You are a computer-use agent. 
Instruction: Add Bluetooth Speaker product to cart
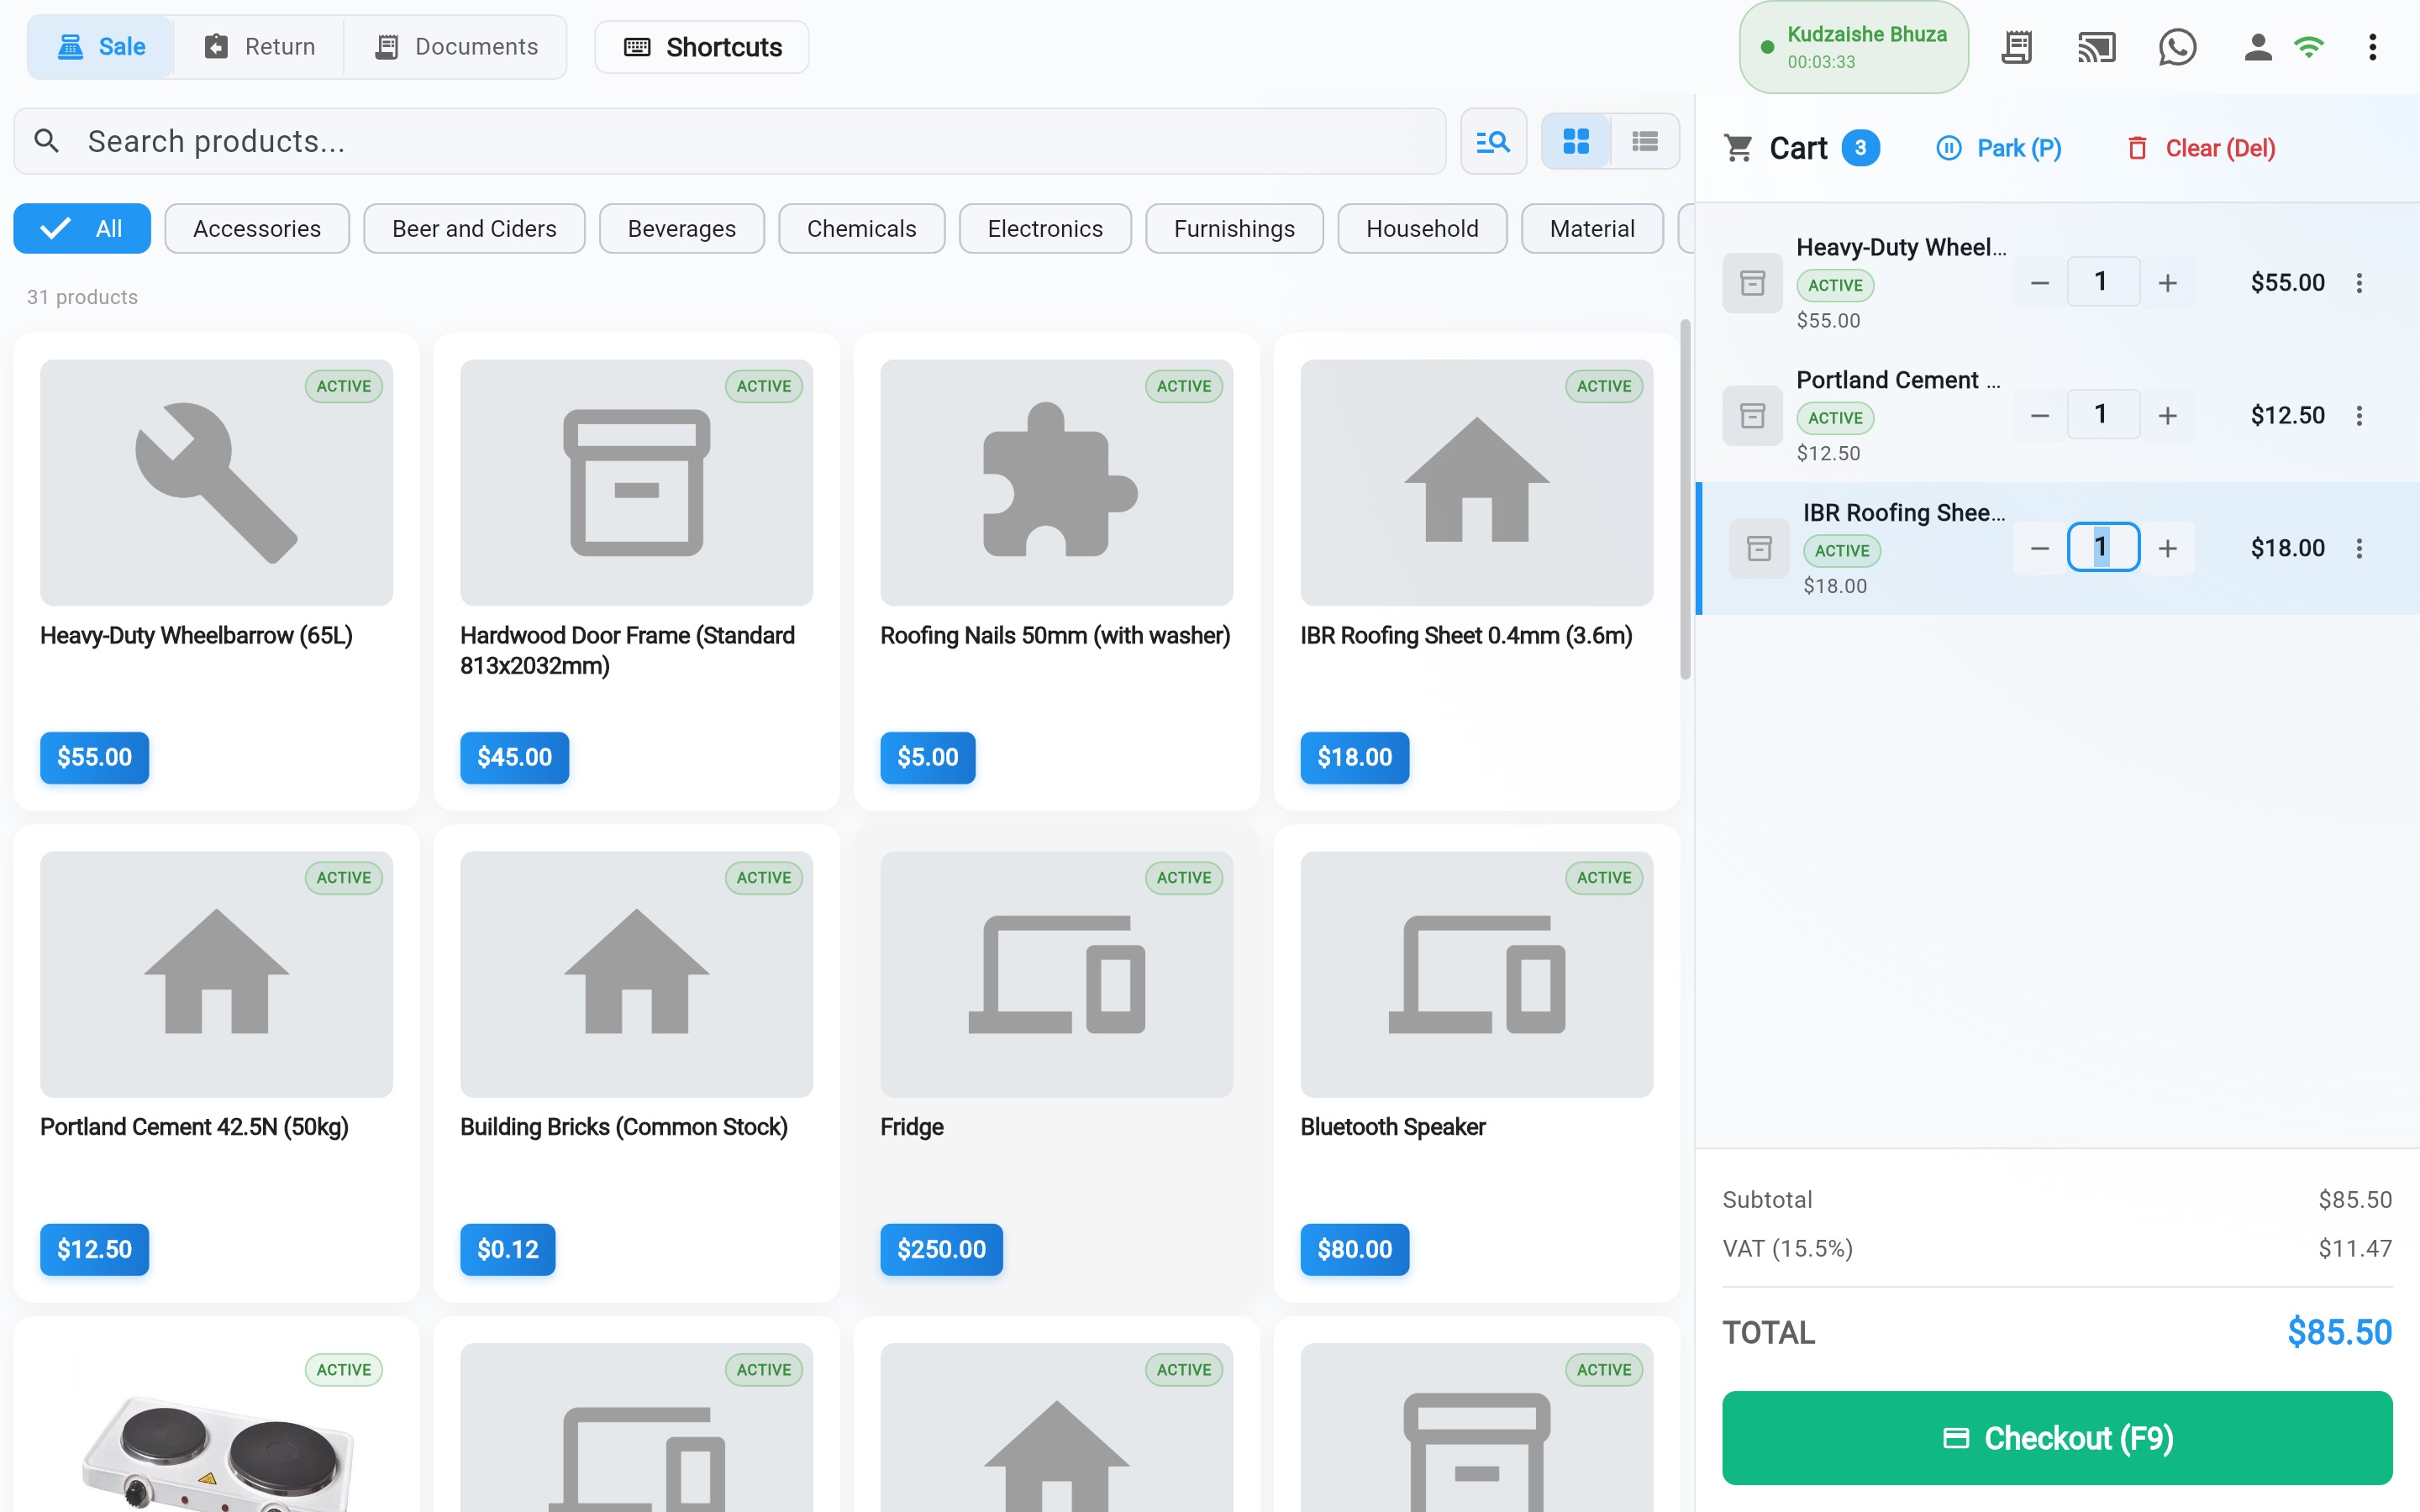tap(1476, 1063)
